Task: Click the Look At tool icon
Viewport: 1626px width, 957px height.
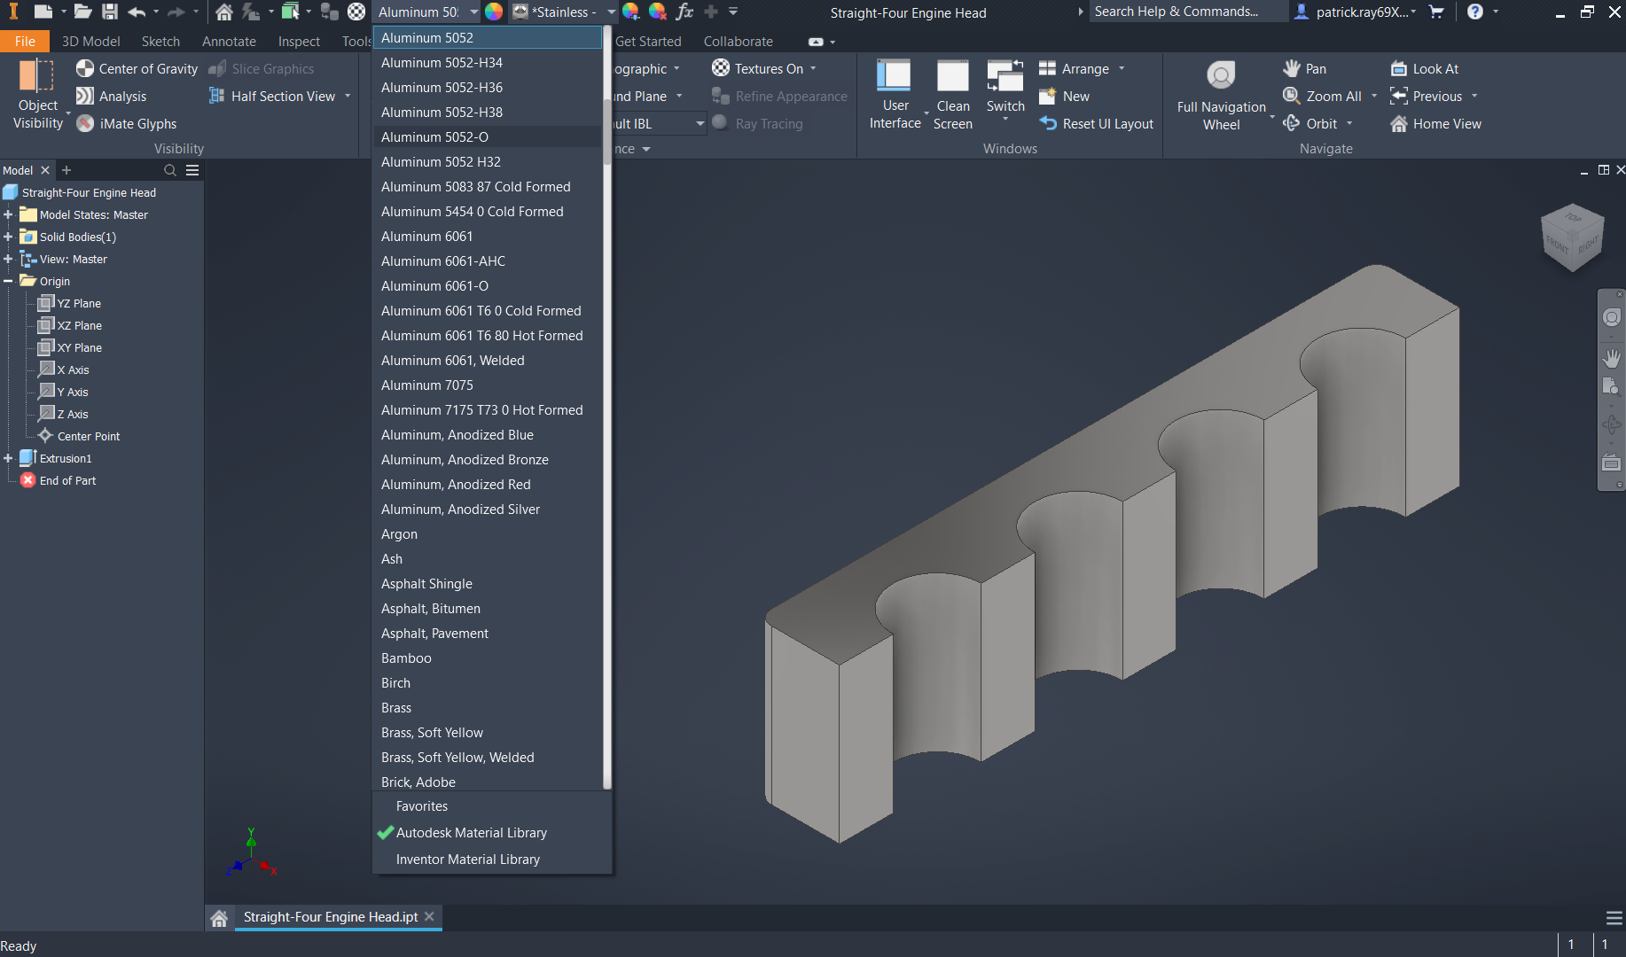Action: [x=1399, y=68]
